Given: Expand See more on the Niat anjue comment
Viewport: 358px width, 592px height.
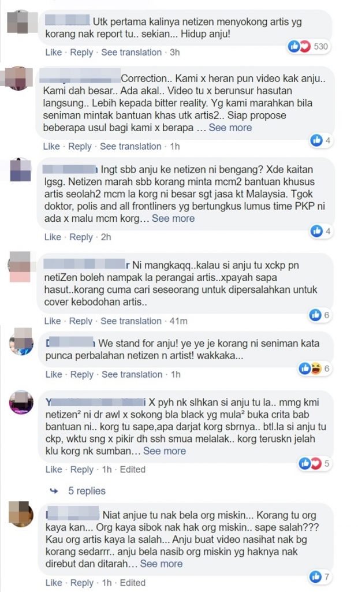Looking at the screenshot, I should pos(161,564).
